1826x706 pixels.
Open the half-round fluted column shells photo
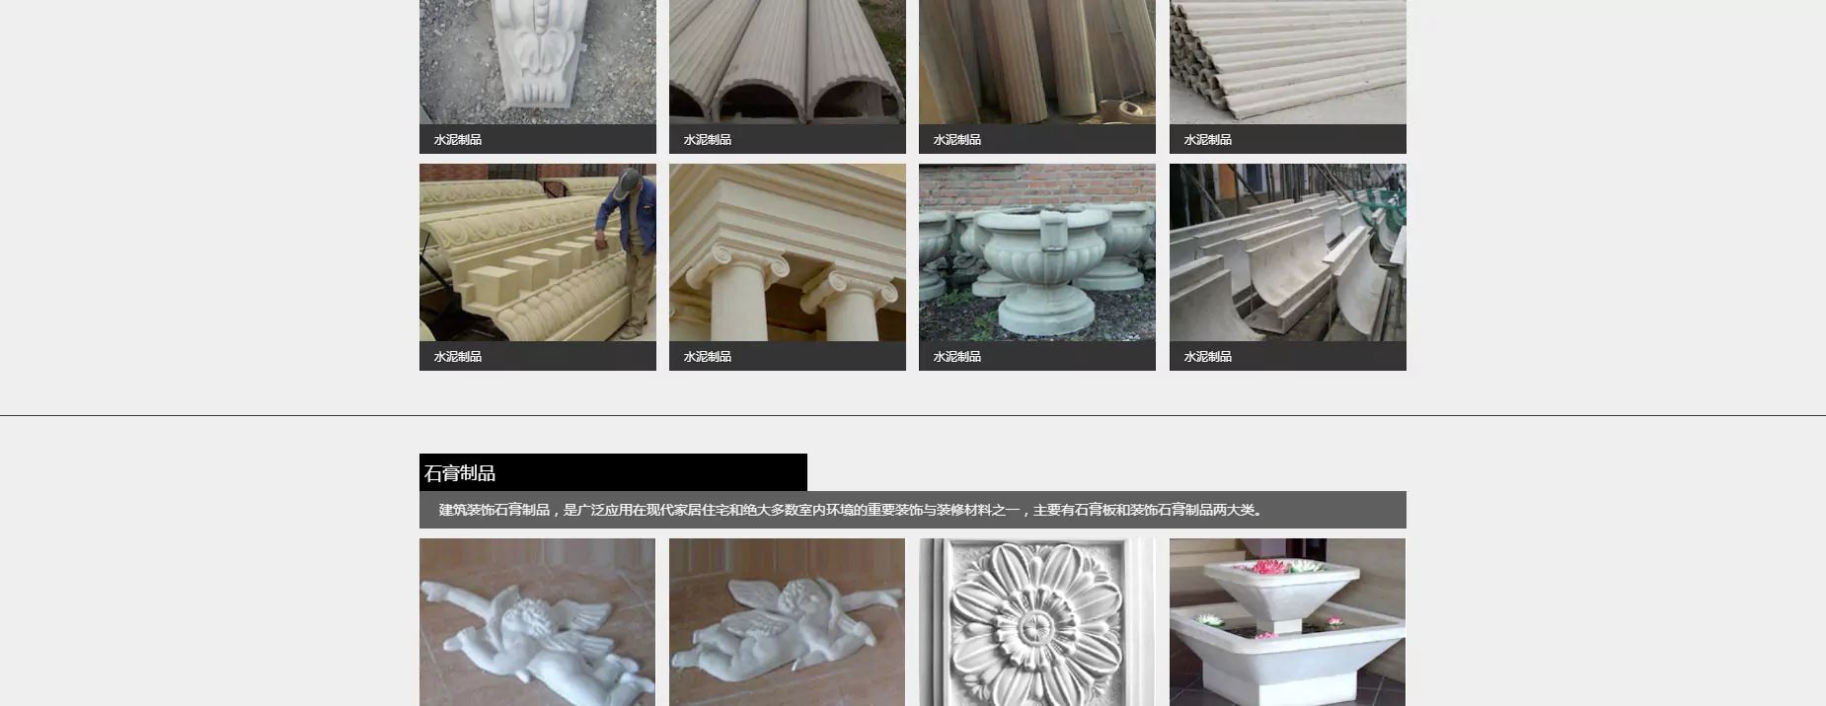coord(788,61)
